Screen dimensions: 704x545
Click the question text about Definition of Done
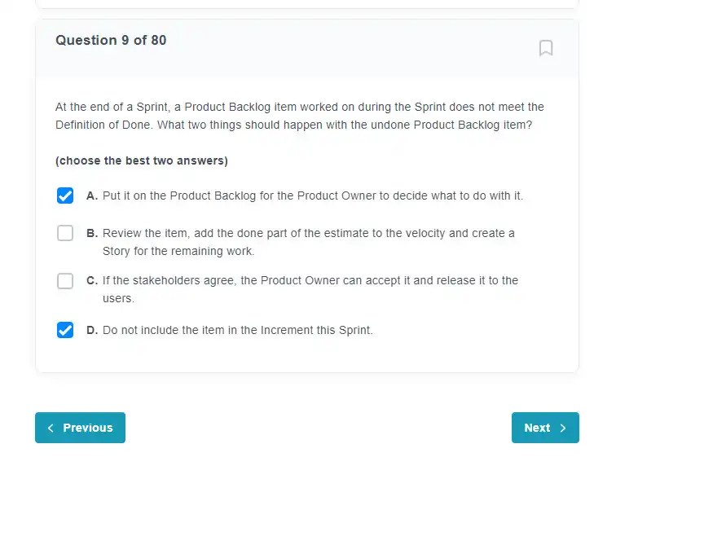click(x=300, y=116)
